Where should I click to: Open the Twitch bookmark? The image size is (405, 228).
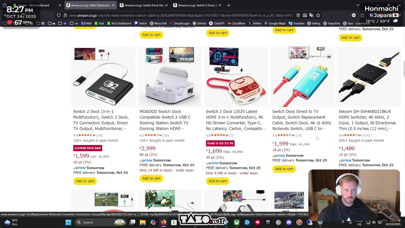(x=140, y=23)
